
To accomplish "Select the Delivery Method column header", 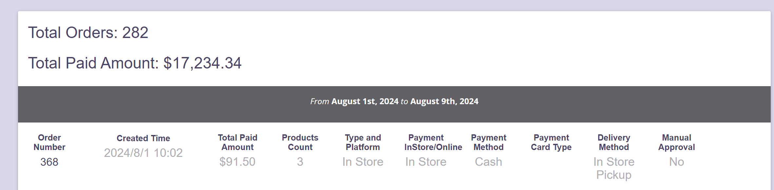I will (614, 142).
